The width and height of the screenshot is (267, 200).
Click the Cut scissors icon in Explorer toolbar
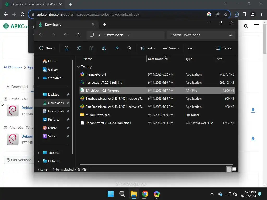(x=66, y=48)
